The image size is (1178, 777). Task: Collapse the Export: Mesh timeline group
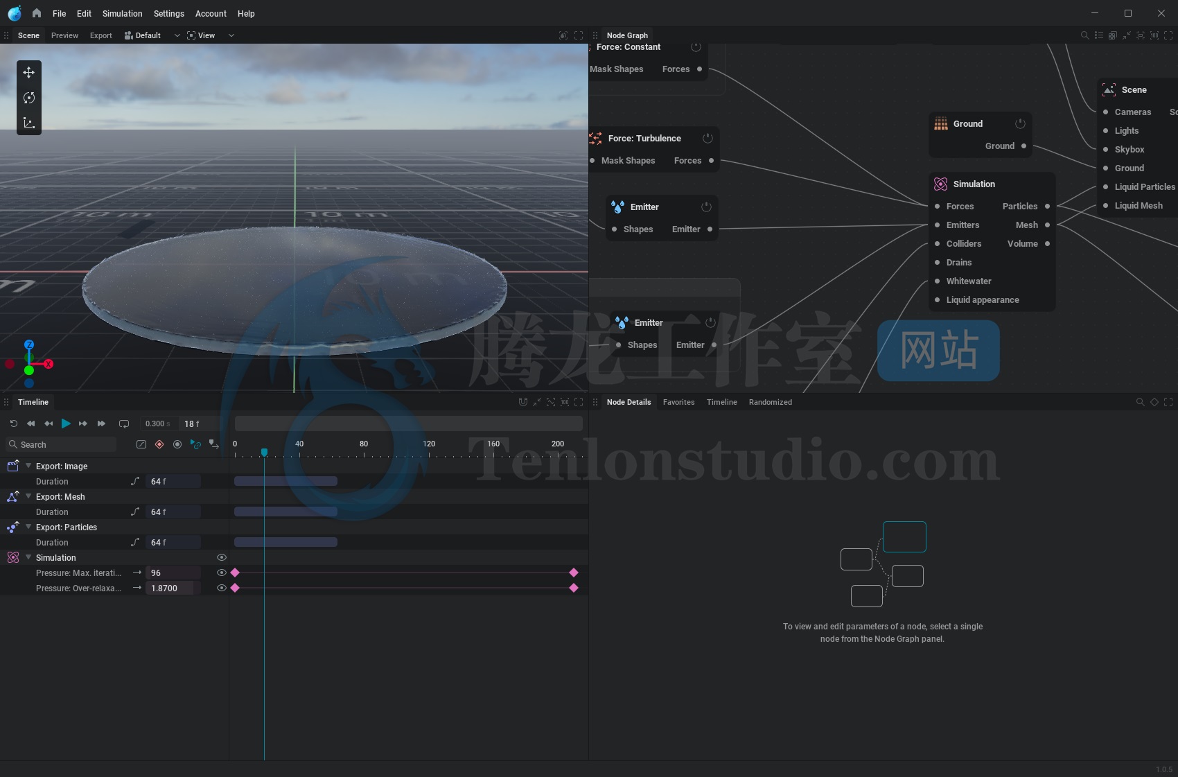coord(28,496)
